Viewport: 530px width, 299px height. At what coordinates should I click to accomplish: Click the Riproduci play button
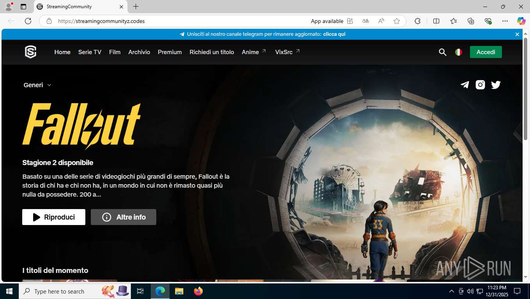[54, 217]
